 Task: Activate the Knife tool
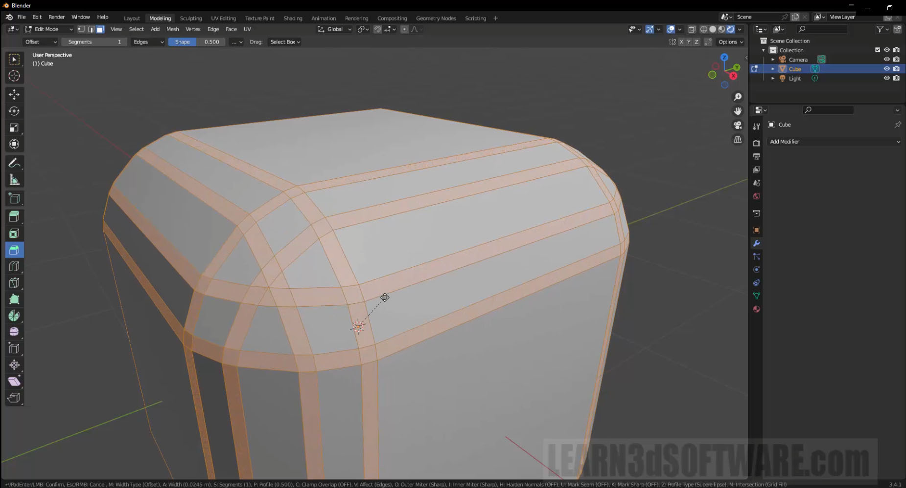(x=14, y=283)
